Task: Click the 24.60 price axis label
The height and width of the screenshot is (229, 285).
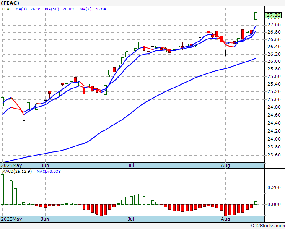Action: [274, 115]
